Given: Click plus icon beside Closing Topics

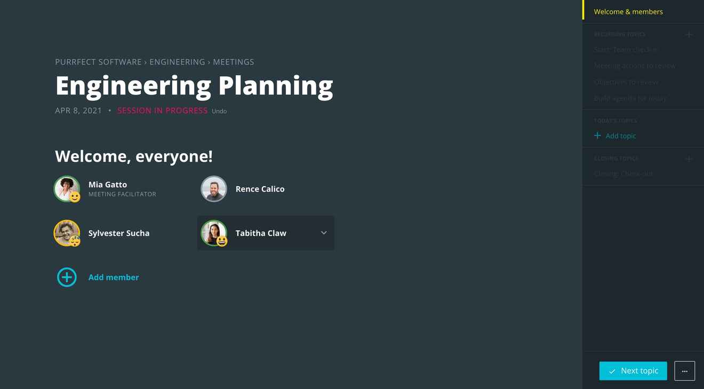Looking at the screenshot, I should tap(689, 158).
